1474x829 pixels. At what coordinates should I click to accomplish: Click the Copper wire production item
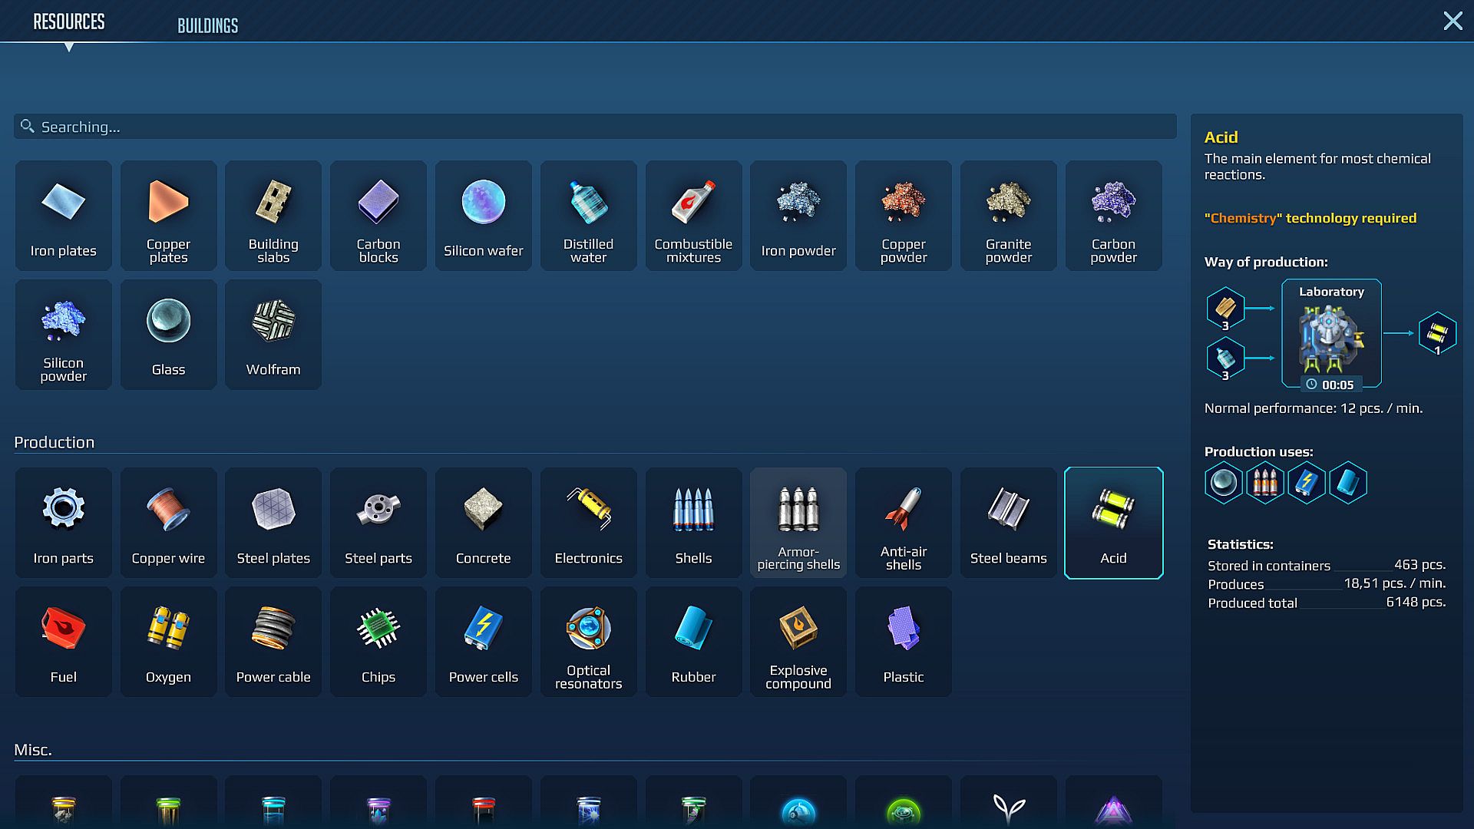click(168, 523)
